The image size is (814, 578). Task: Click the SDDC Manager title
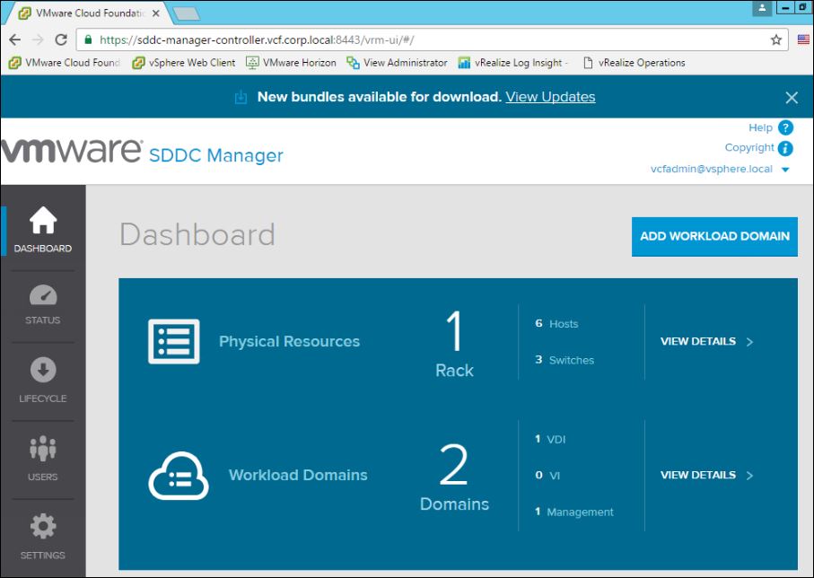216,155
